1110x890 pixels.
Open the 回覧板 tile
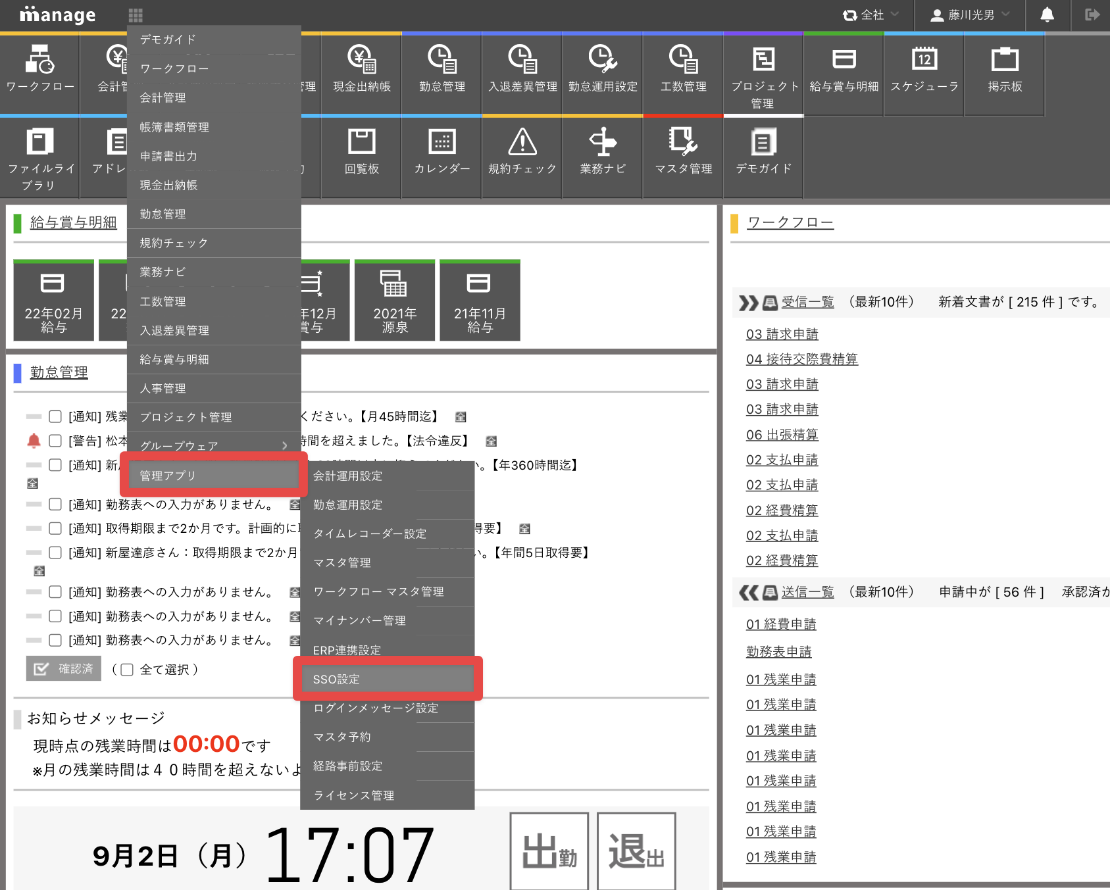[362, 158]
